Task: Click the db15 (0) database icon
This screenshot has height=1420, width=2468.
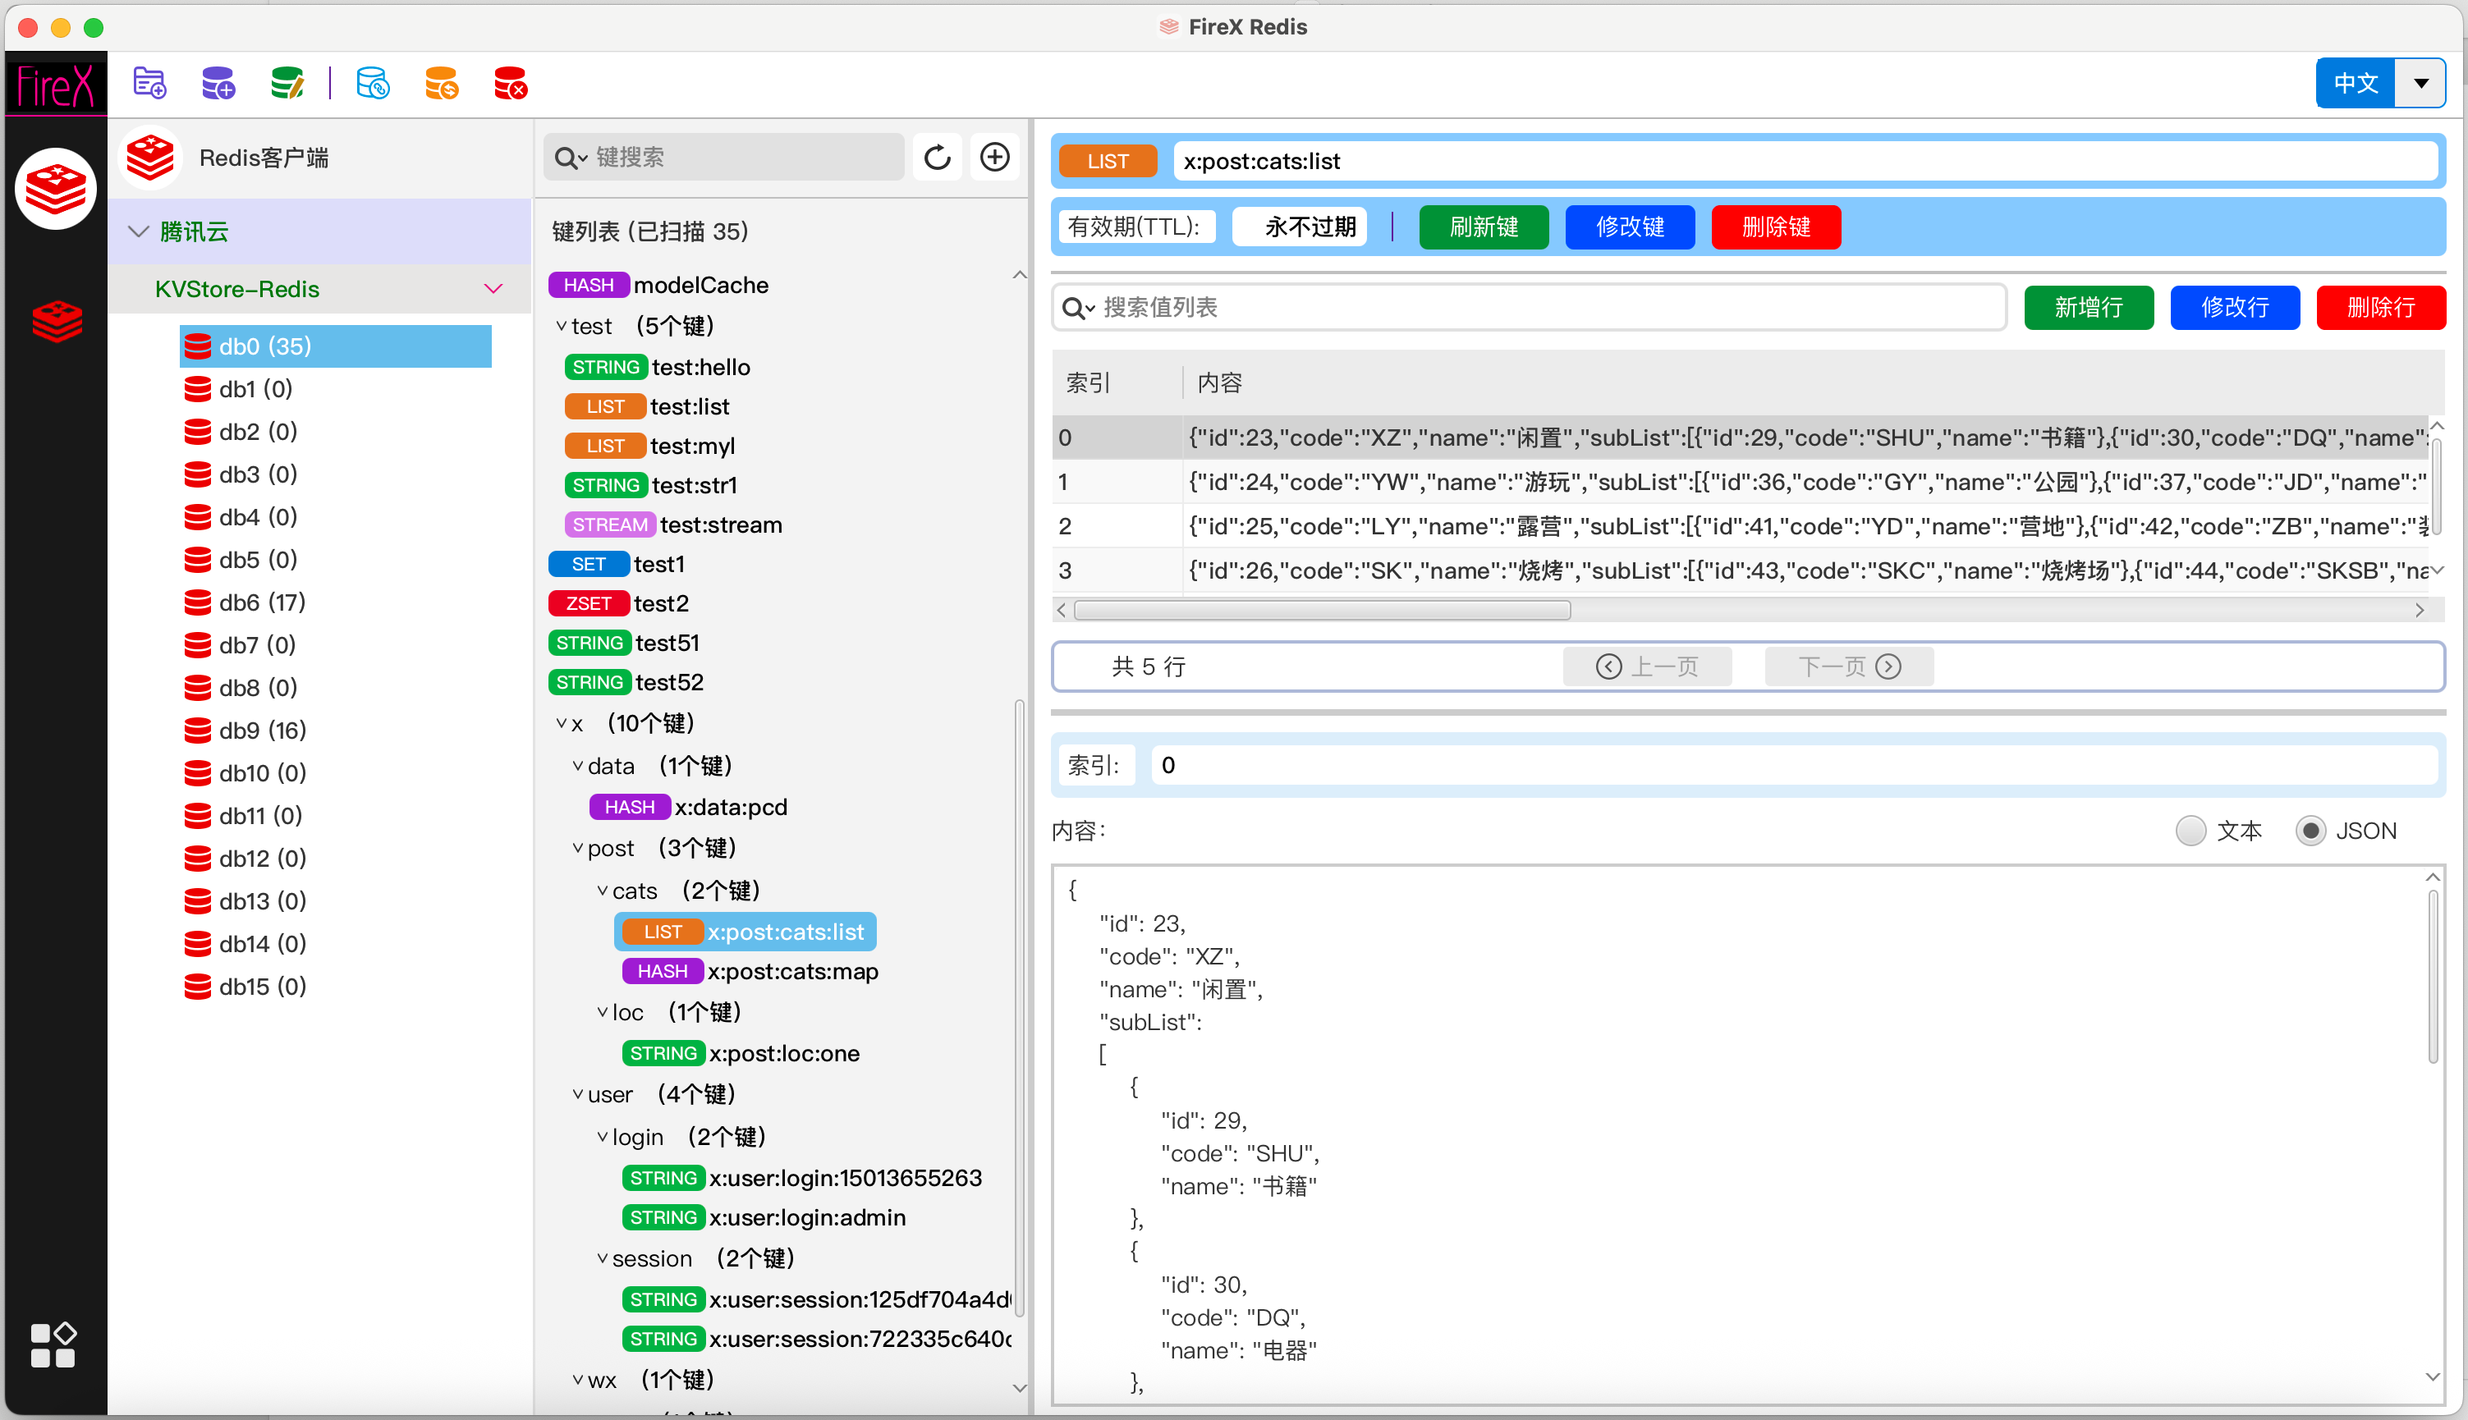Action: coord(197,987)
